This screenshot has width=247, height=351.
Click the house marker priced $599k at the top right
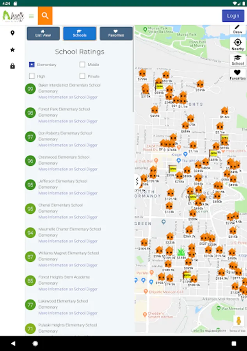coord(200,84)
